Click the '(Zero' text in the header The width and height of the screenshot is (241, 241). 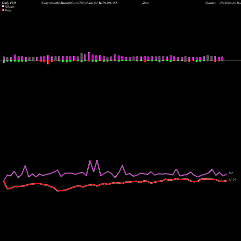tap(146, 3)
